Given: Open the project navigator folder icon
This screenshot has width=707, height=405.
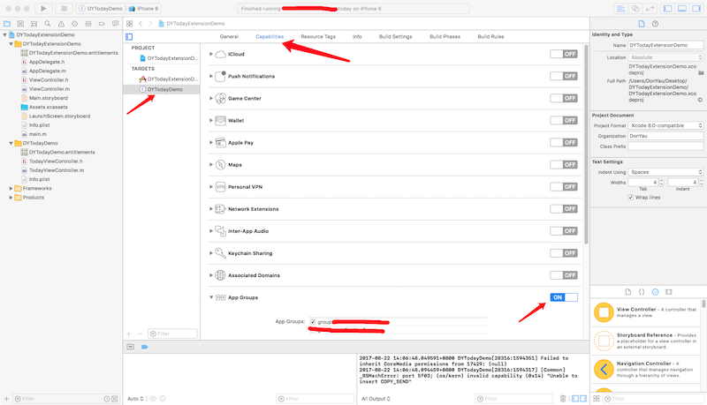Looking at the screenshot, I should point(7,24).
